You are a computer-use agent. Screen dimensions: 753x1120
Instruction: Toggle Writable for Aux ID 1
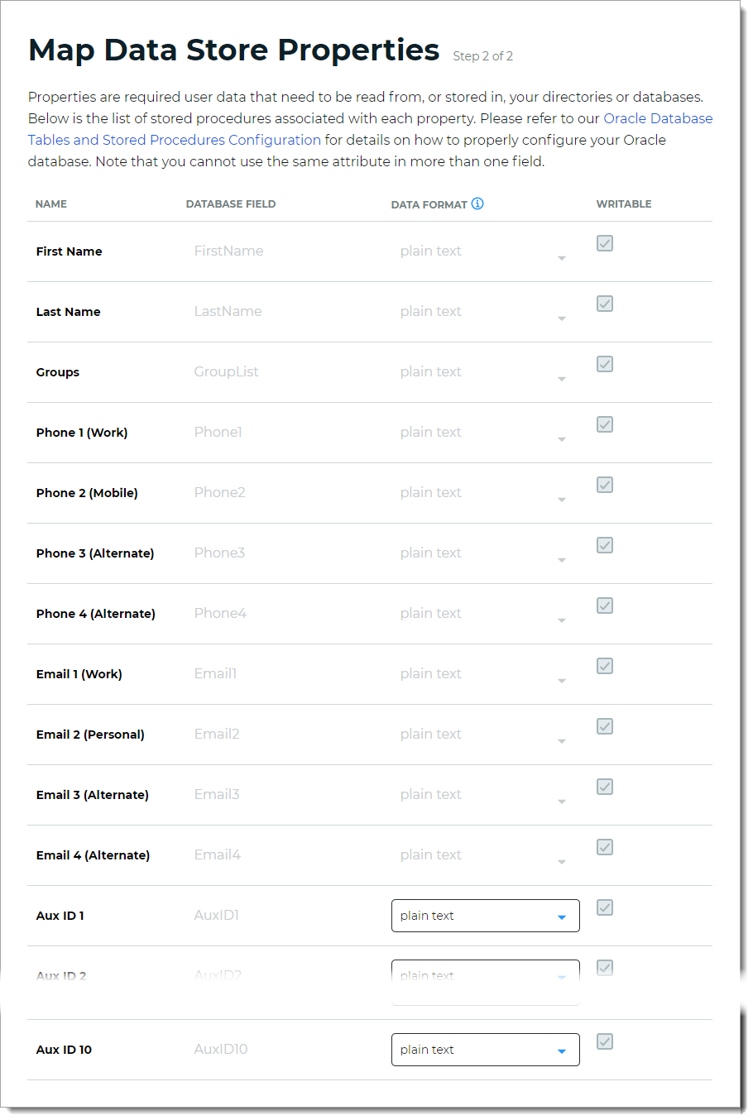[x=604, y=907]
